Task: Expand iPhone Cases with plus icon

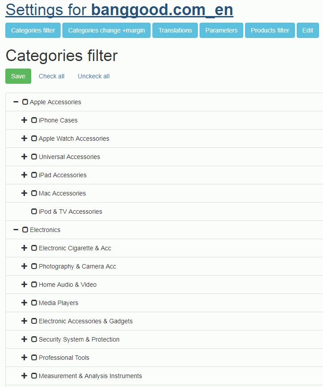Action: coord(24,120)
